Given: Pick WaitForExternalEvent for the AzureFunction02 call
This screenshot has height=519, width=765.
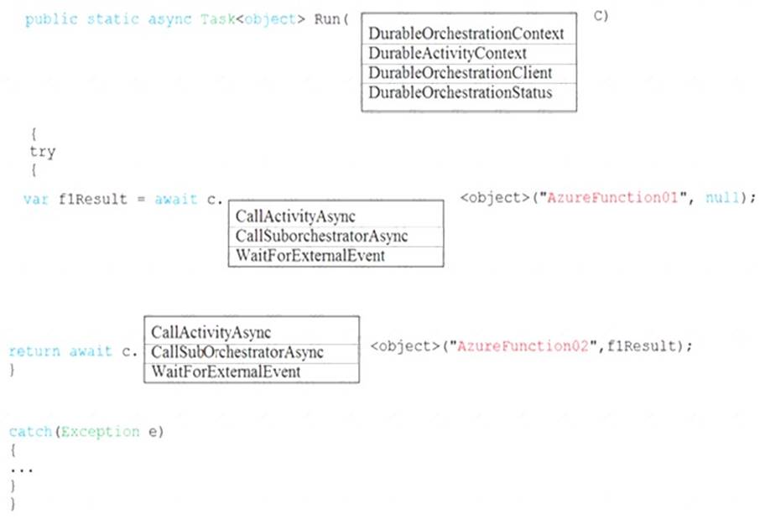Looking at the screenshot, I should (225, 371).
